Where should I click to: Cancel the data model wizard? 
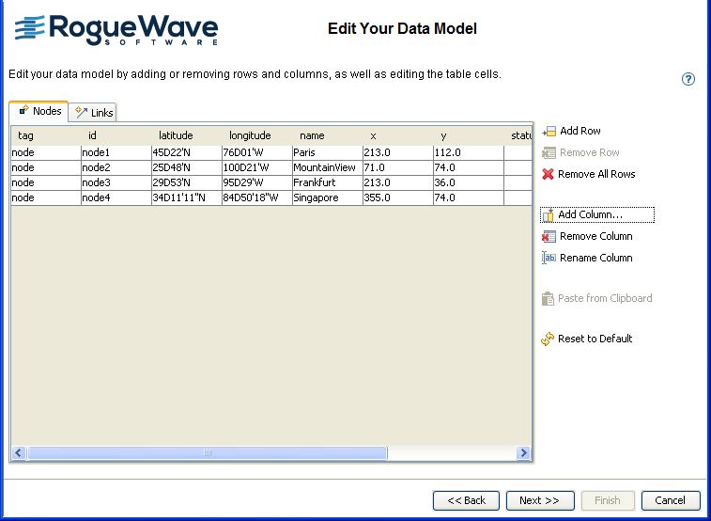[671, 500]
